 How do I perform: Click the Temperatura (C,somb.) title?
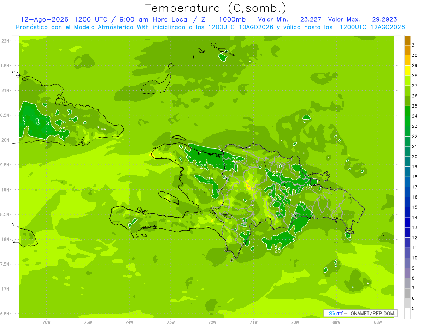(216, 8)
